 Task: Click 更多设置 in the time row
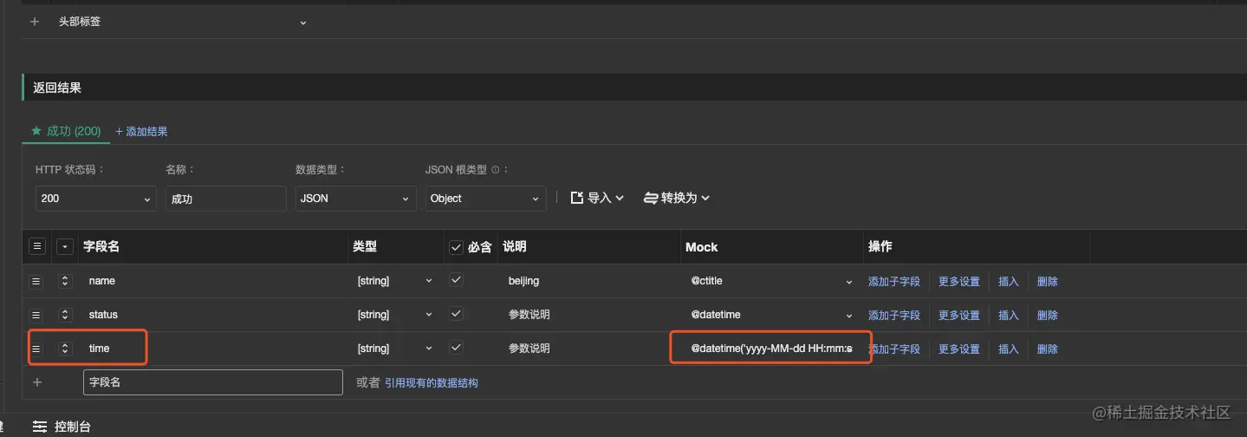click(959, 349)
